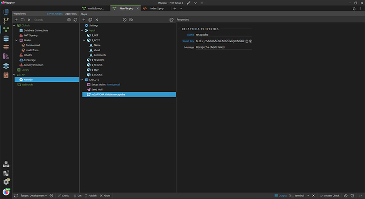Open the Terminal panel tab
Image resolution: width=365 pixels, height=199 pixels.
pos(297,195)
